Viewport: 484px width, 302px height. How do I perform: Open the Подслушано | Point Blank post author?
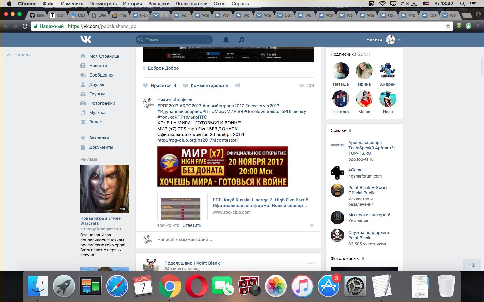pyautogui.click(x=192, y=263)
